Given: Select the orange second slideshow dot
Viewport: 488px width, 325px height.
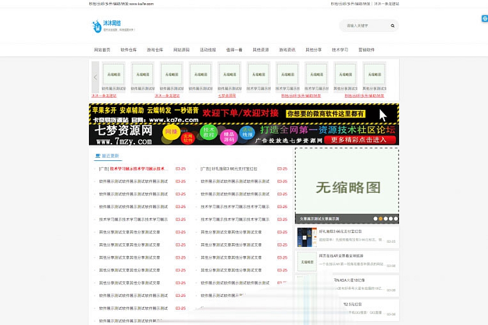Looking at the screenshot, I should tap(380, 219).
